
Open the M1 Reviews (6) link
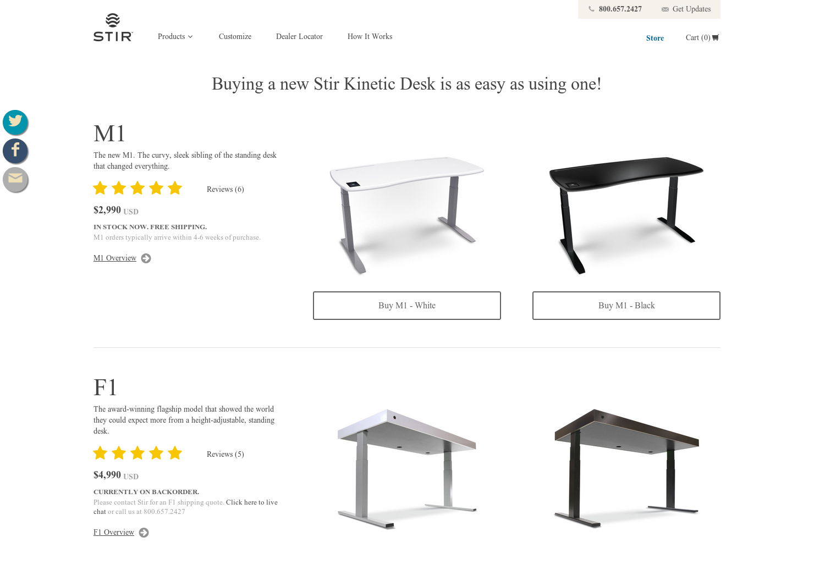pyautogui.click(x=225, y=189)
